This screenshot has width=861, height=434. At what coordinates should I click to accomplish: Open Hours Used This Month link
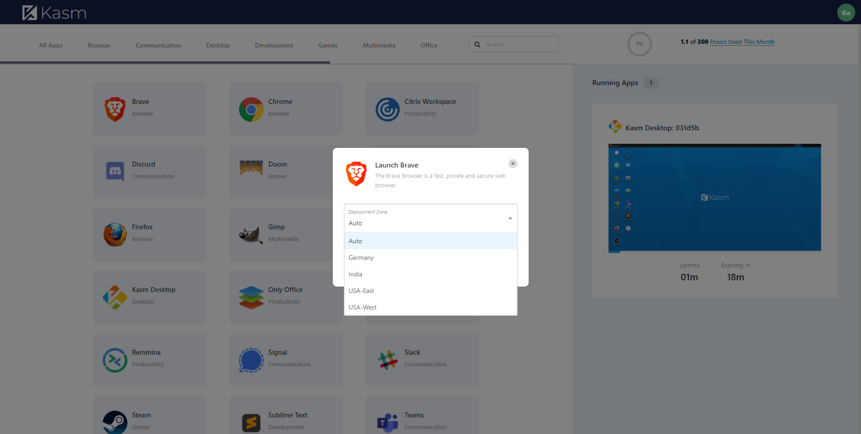(x=742, y=42)
